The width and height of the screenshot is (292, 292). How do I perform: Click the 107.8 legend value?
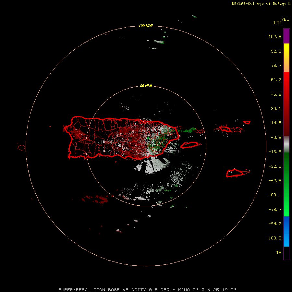pyautogui.click(x=275, y=36)
